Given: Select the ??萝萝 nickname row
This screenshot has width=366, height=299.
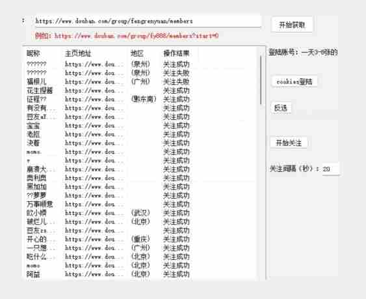Looking at the screenshot, I should [x=36, y=195].
